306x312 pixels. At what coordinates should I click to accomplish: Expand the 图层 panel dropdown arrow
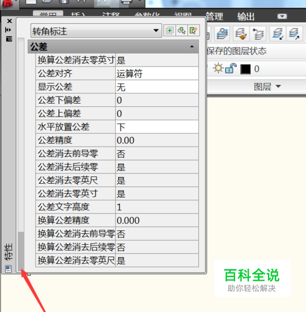[x=278, y=86]
